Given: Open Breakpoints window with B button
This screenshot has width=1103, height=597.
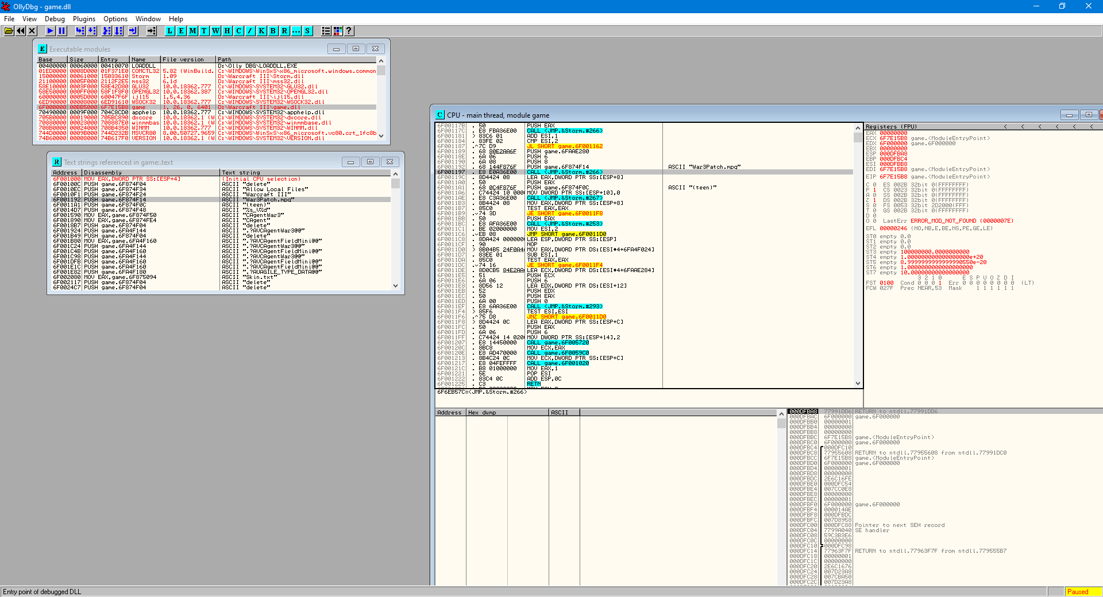Looking at the screenshot, I should tap(273, 31).
